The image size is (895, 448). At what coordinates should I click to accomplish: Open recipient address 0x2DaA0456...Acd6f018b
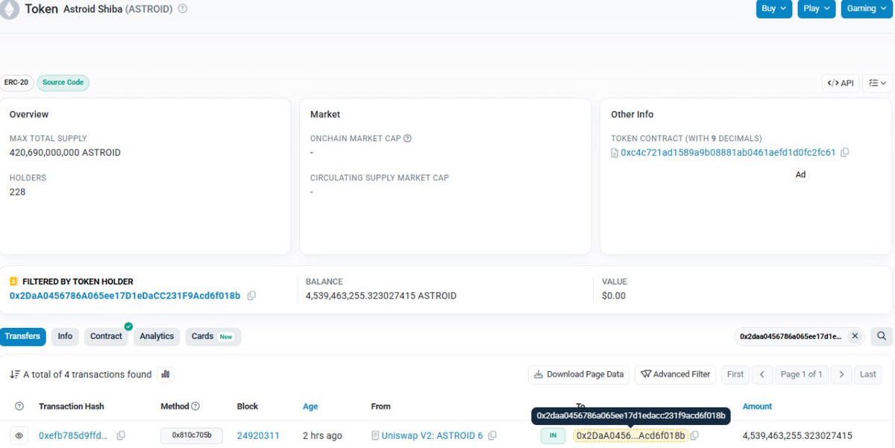click(631, 435)
